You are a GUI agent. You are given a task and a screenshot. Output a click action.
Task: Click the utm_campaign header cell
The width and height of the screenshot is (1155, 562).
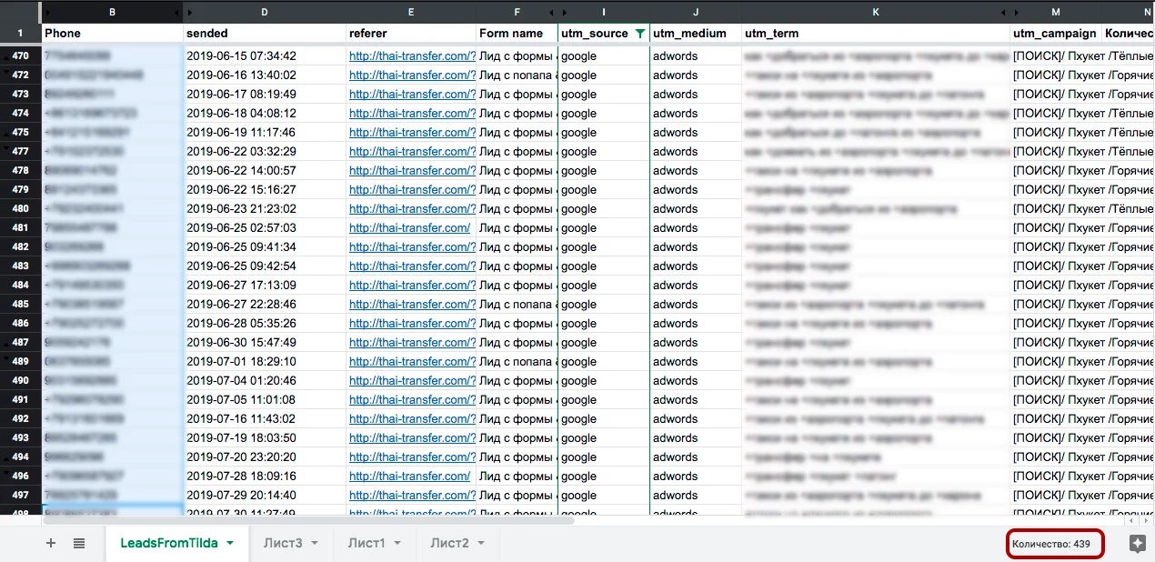tap(1055, 34)
